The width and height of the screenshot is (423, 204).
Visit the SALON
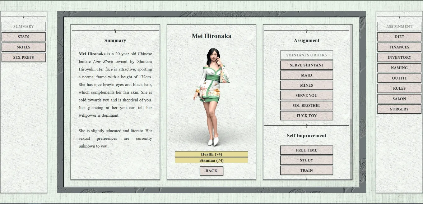point(399,98)
